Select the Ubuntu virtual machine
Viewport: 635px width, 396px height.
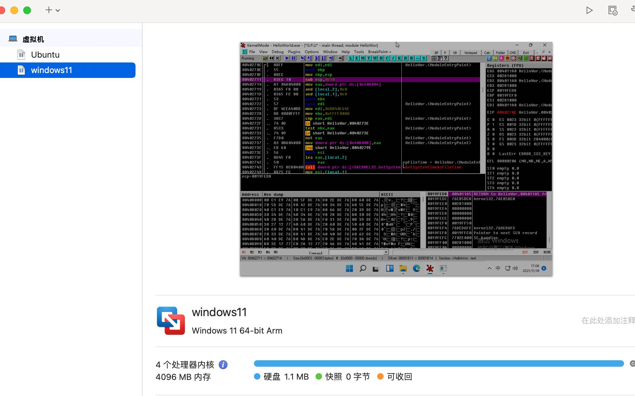coord(45,55)
